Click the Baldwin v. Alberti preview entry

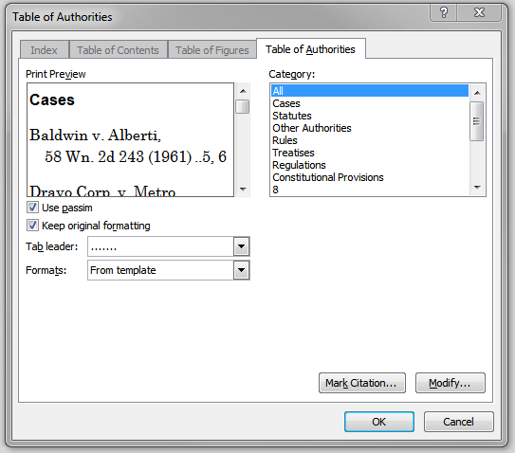[128, 146]
